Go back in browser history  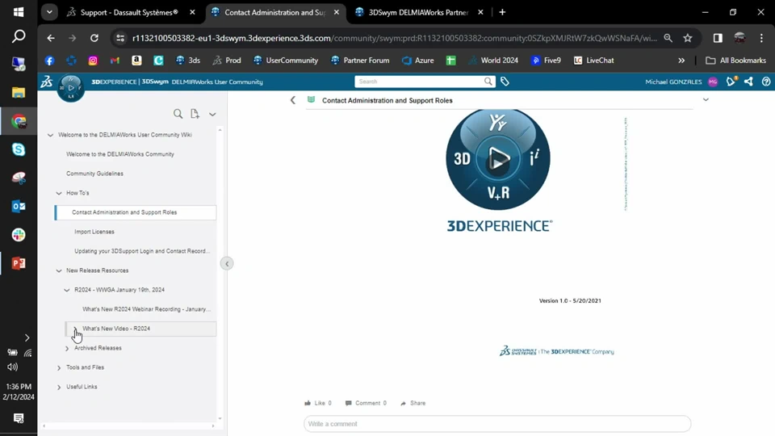click(x=51, y=38)
